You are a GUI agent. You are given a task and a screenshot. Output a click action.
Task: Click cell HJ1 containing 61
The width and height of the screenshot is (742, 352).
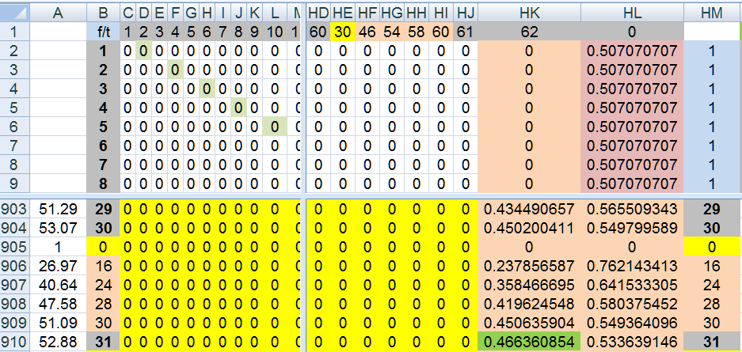click(465, 32)
